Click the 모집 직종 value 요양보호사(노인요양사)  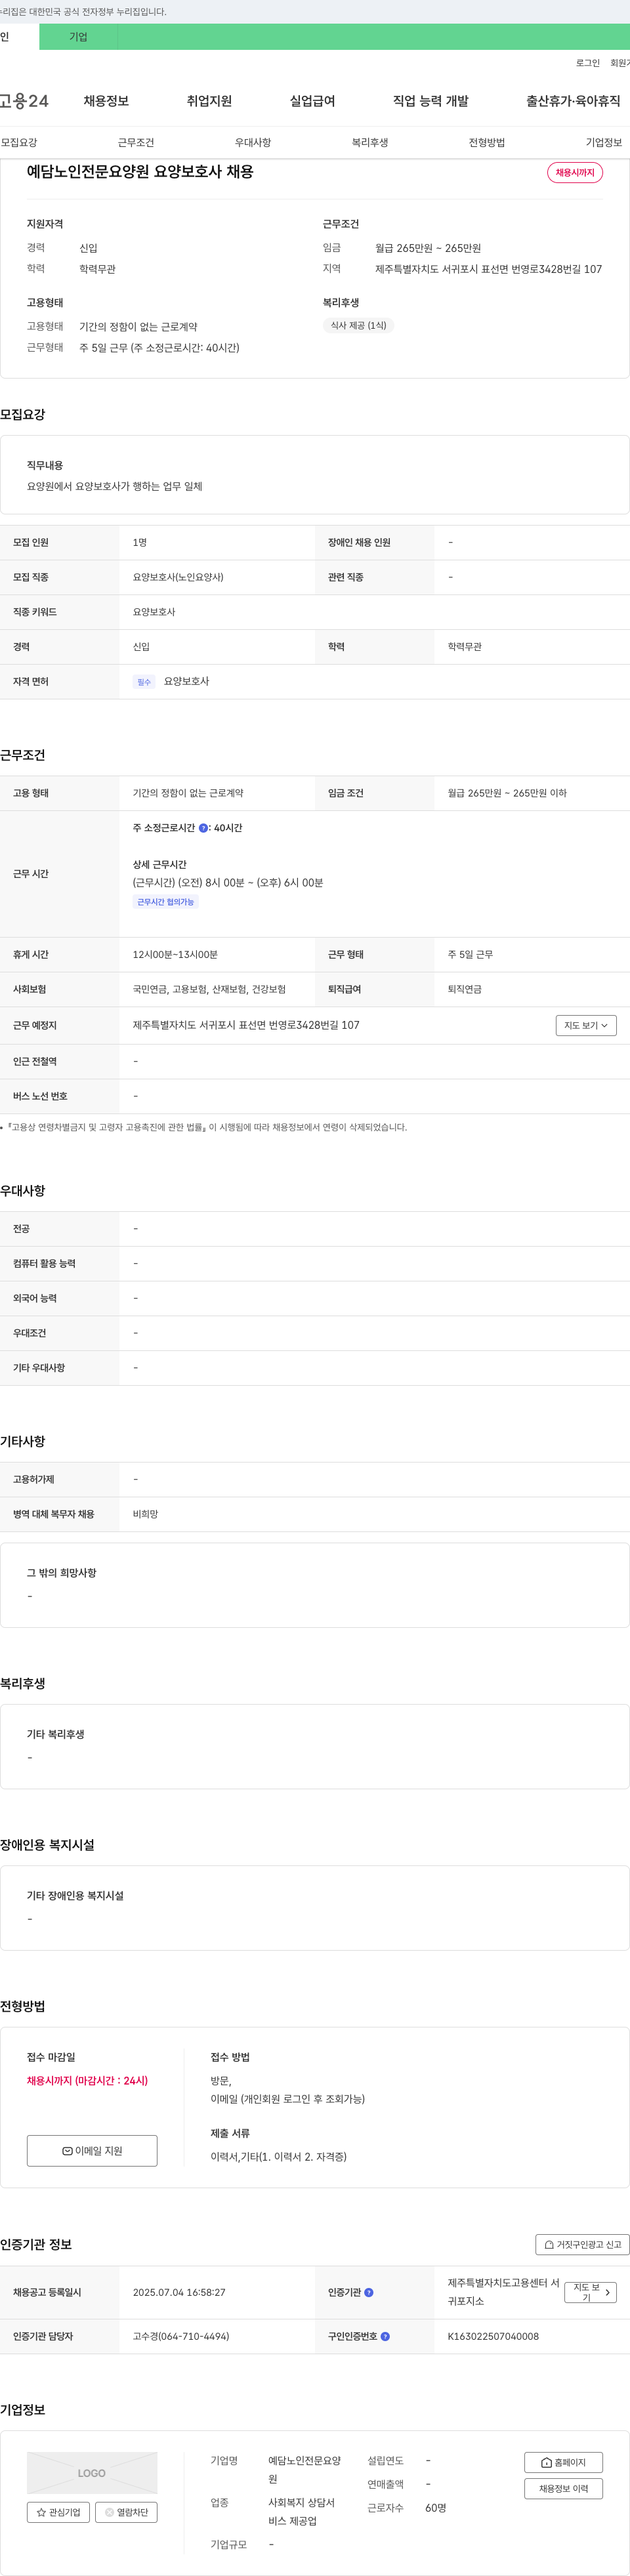tap(178, 577)
